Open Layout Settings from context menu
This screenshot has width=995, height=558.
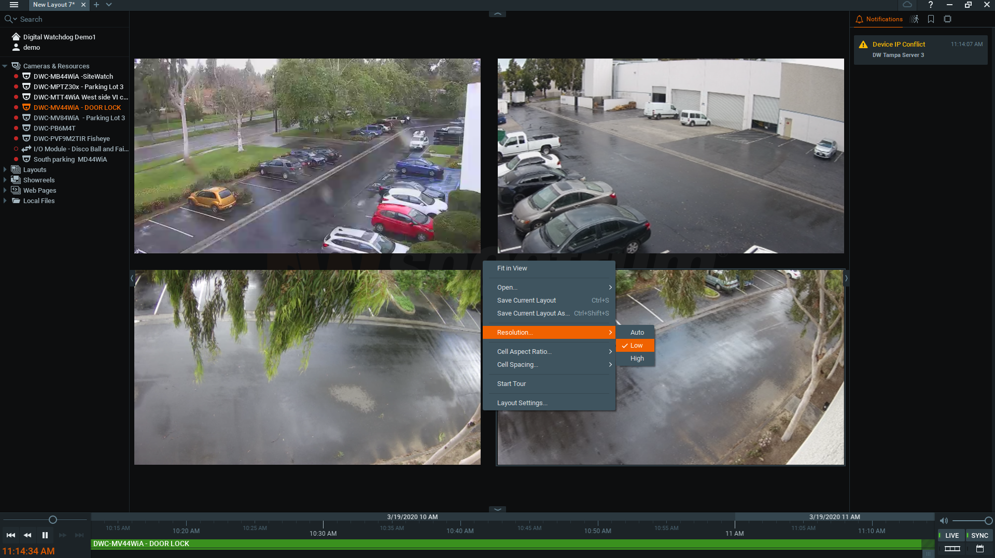[x=522, y=403]
